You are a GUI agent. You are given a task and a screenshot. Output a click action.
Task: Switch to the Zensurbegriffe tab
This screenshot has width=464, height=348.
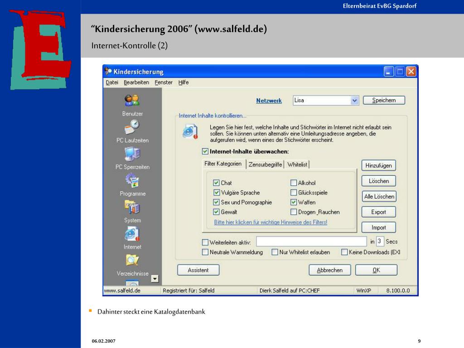[x=265, y=164]
